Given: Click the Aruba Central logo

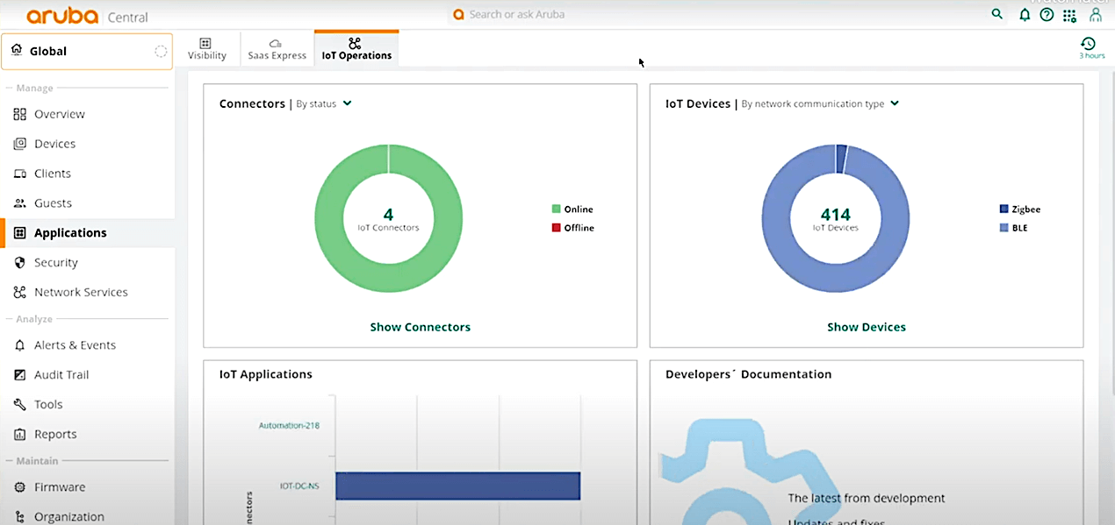Looking at the screenshot, I should [87, 16].
